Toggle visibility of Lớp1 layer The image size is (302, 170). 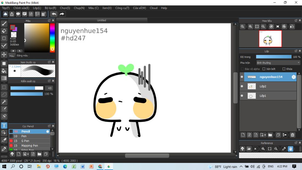(242, 96)
